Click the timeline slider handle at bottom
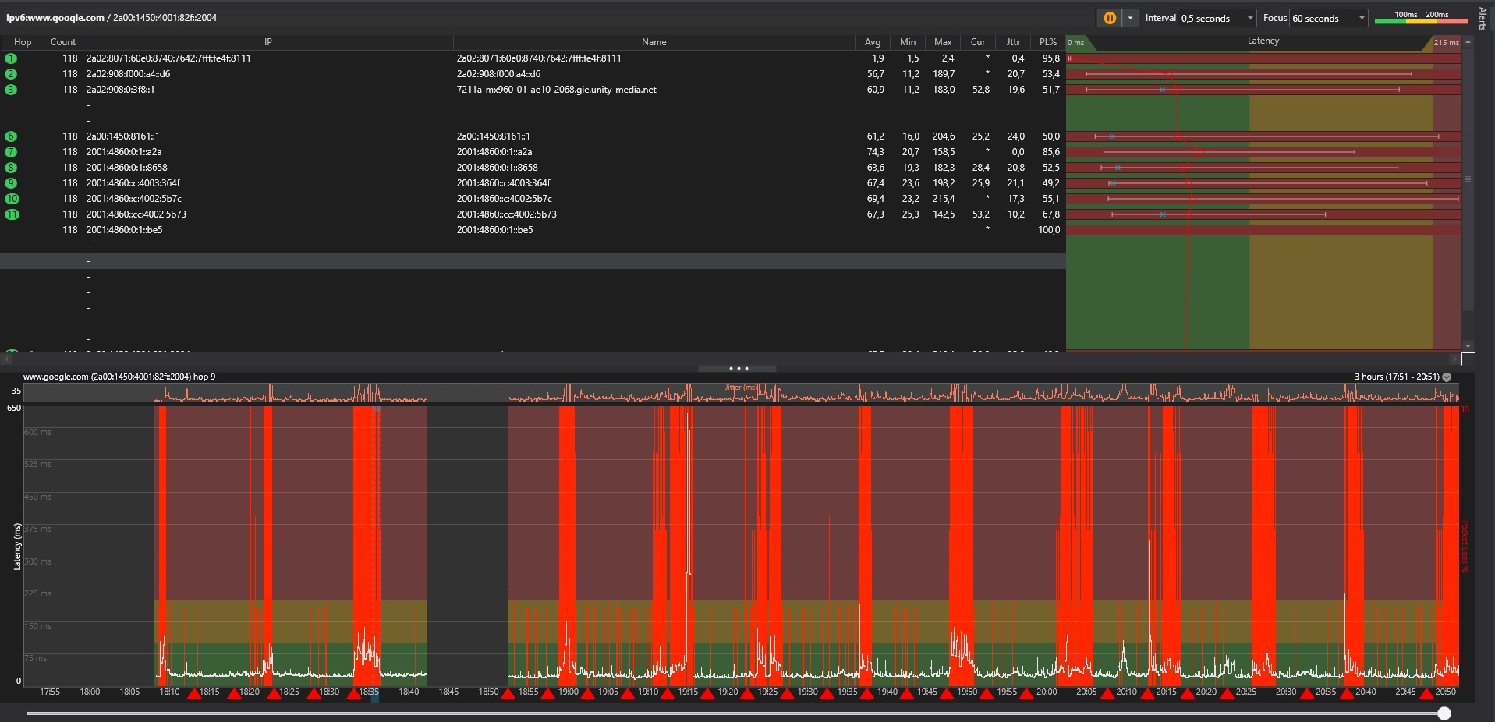The height and width of the screenshot is (722, 1495). 1444,713
